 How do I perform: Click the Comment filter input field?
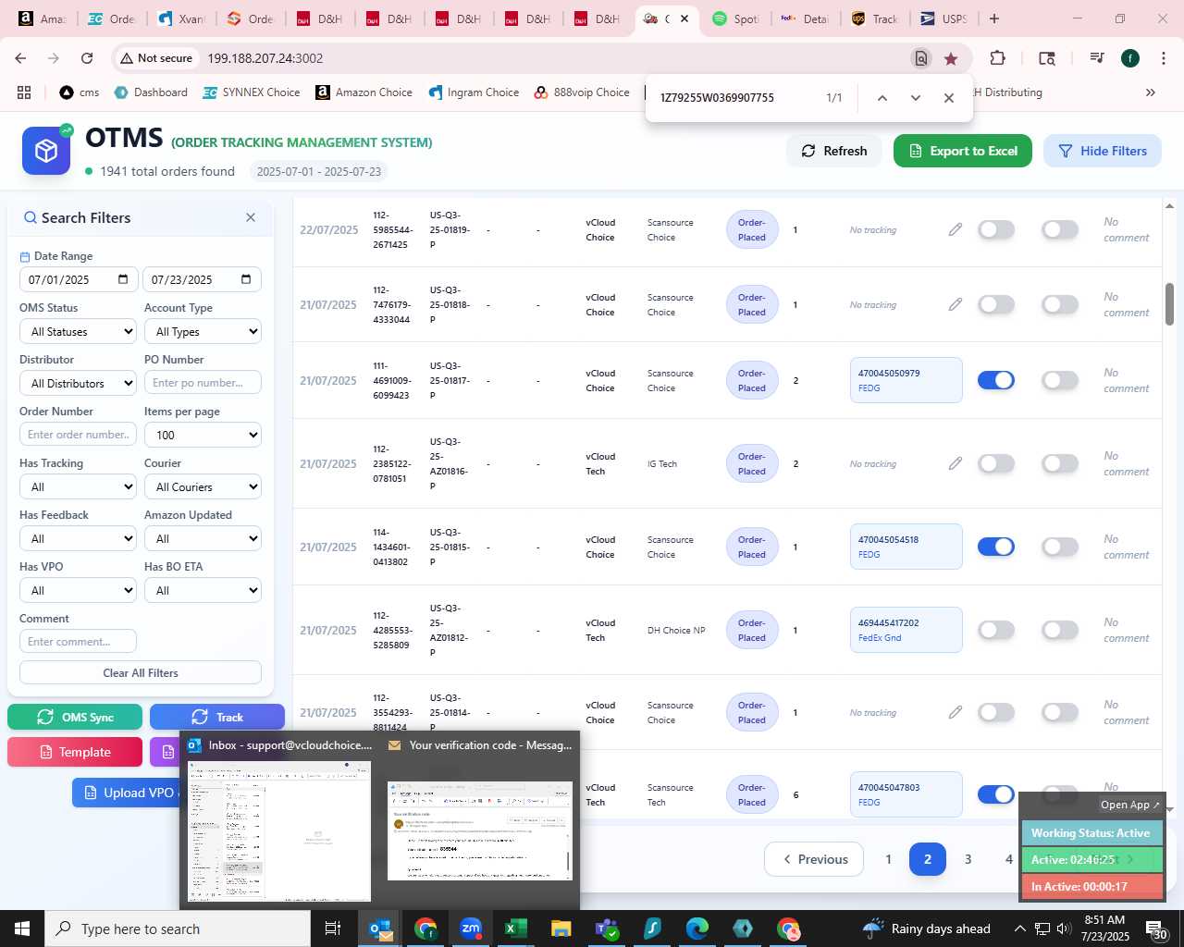(78, 641)
